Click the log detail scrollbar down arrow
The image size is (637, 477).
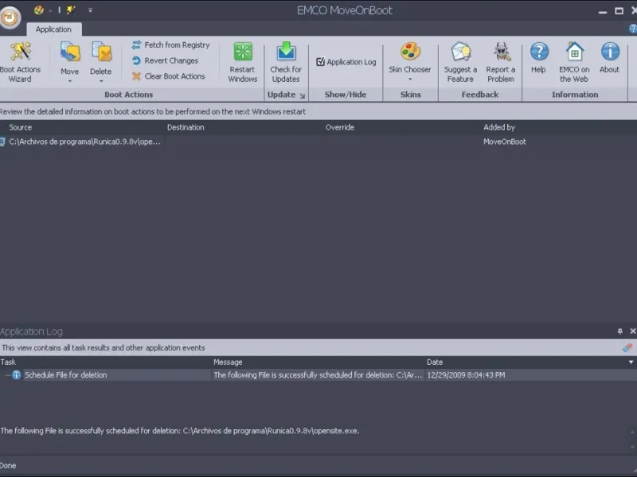coord(632,447)
